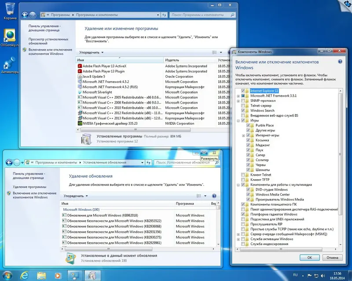Uncheck the Косынка game checkbox
352x281 pixels.
point(248,140)
